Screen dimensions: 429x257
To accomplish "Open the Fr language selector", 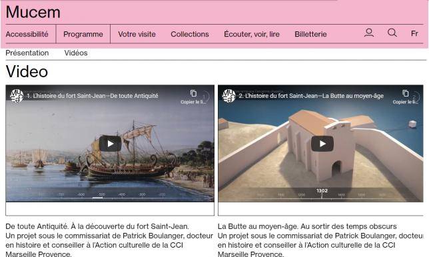I will click(x=414, y=34).
